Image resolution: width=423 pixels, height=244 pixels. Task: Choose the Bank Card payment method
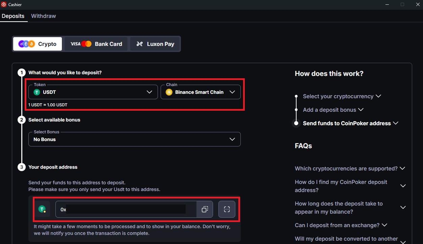(96, 44)
